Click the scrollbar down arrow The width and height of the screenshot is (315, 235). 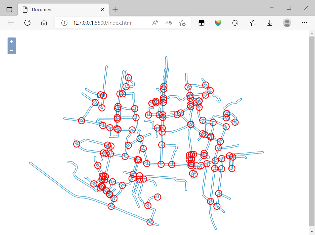coord(312,231)
